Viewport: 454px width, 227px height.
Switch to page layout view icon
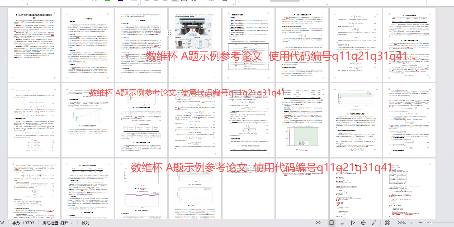point(332,223)
